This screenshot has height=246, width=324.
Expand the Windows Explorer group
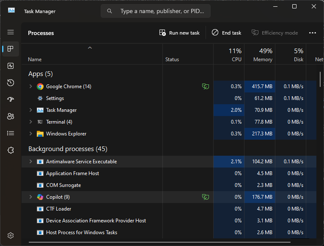[30, 133]
